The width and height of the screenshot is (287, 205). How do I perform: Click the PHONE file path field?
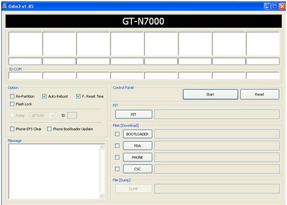pyautogui.click(x=217, y=157)
